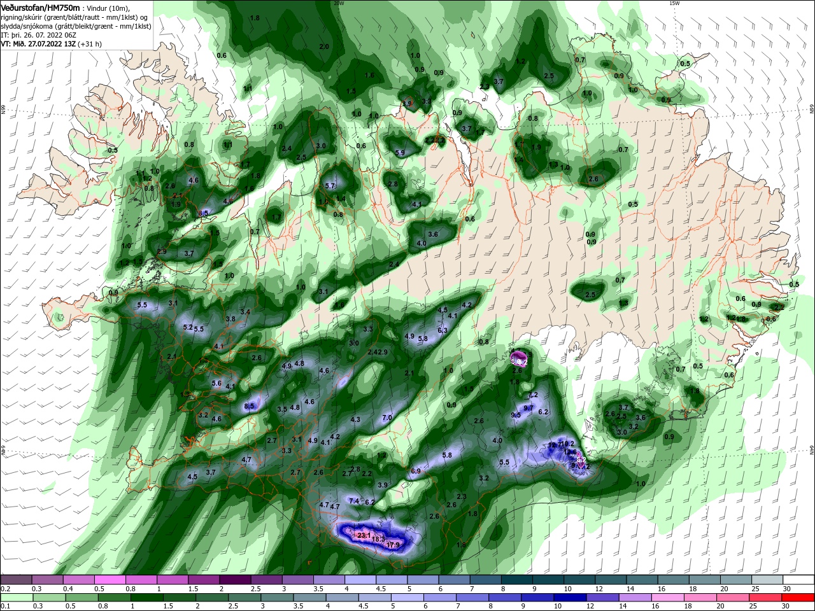The image size is (815, 611).
Task: Select the medium green rain-scale swatch labeled 0.5
Action: click(81, 598)
